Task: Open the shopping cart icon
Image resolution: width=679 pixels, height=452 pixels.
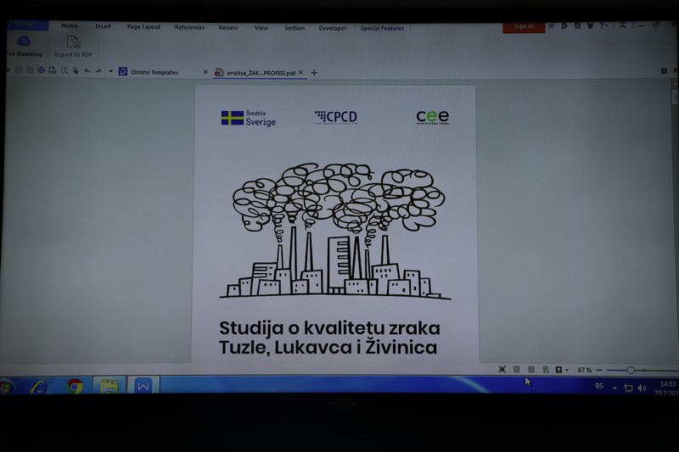Action: click(x=551, y=26)
